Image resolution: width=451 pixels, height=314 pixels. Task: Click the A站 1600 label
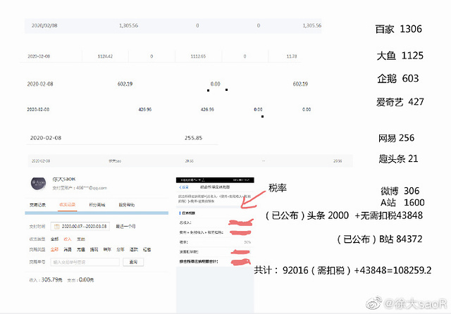point(402,203)
